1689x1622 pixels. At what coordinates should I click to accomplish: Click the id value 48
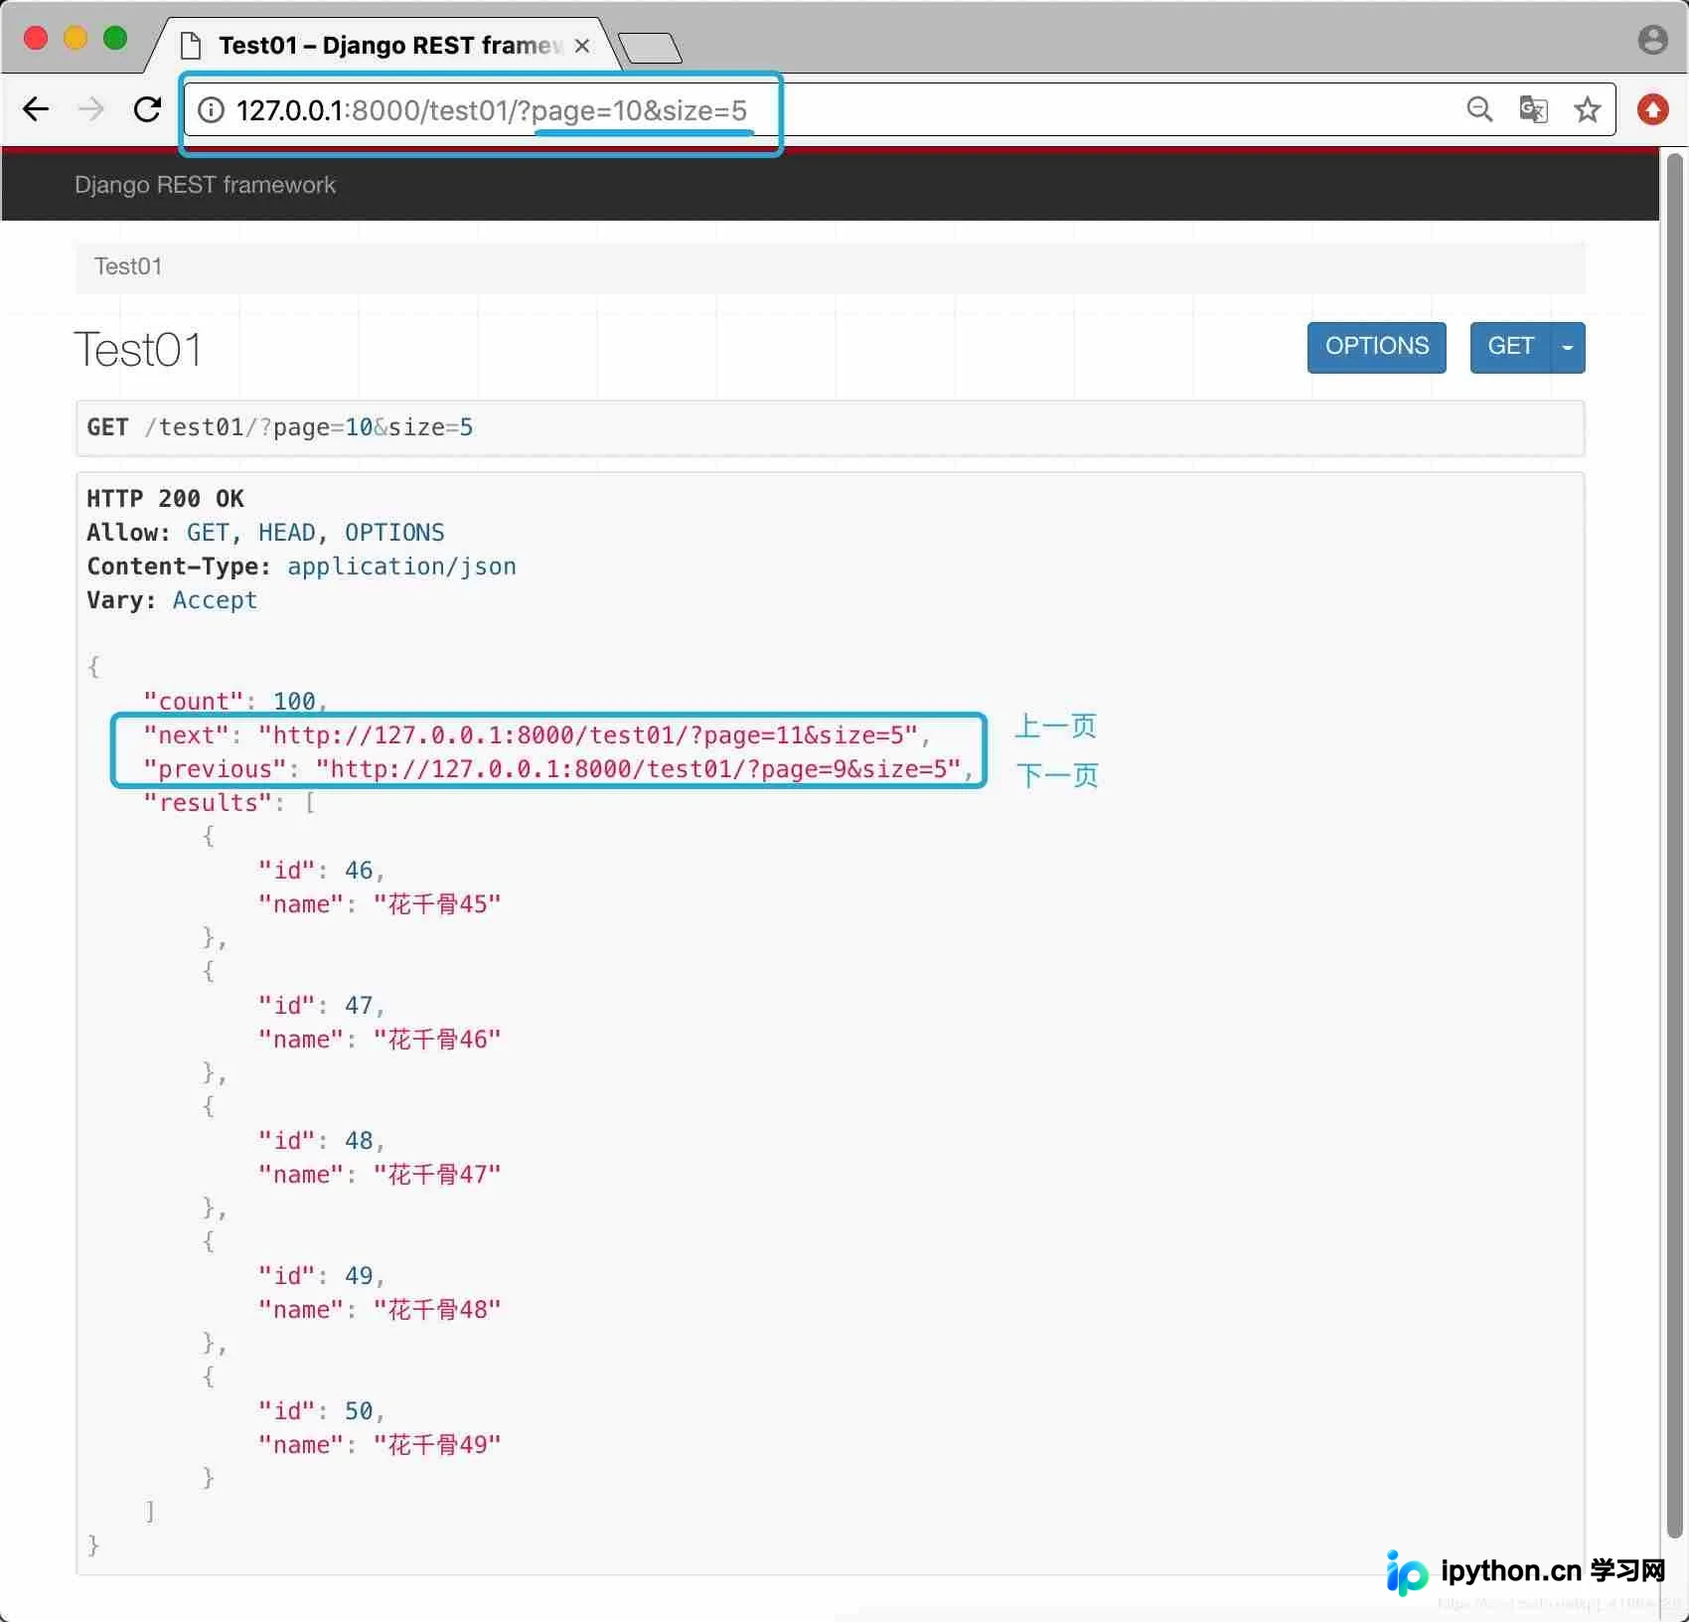tap(359, 1141)
